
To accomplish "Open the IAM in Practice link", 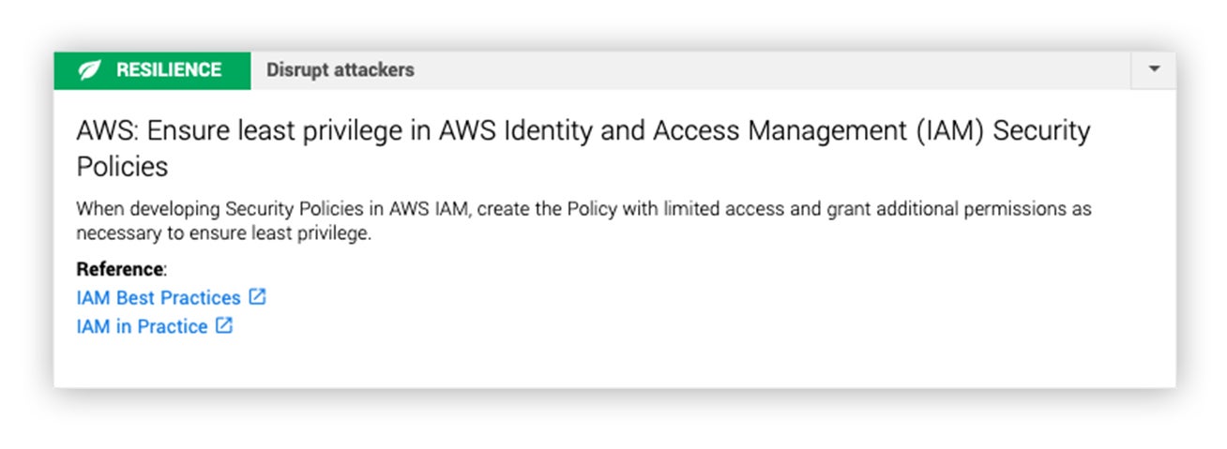I will tap(142, 327).
